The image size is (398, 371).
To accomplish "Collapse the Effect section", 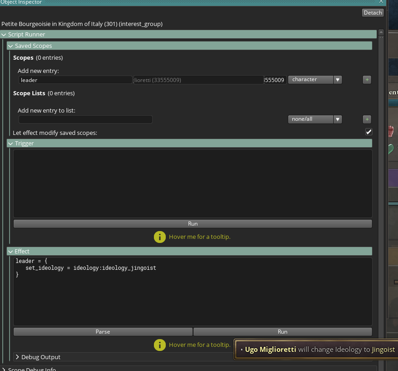I will (x=10, y=251).
